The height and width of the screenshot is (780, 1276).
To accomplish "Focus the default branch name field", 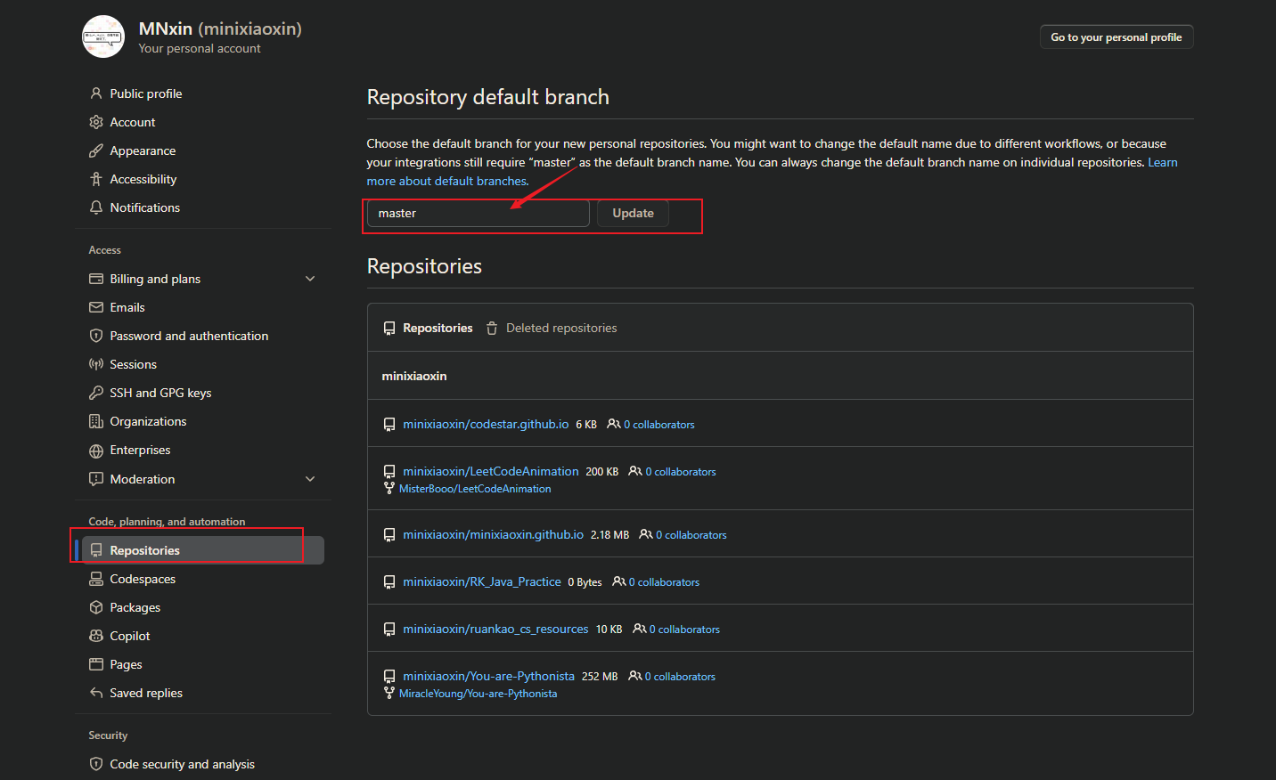I will [478, 214].
